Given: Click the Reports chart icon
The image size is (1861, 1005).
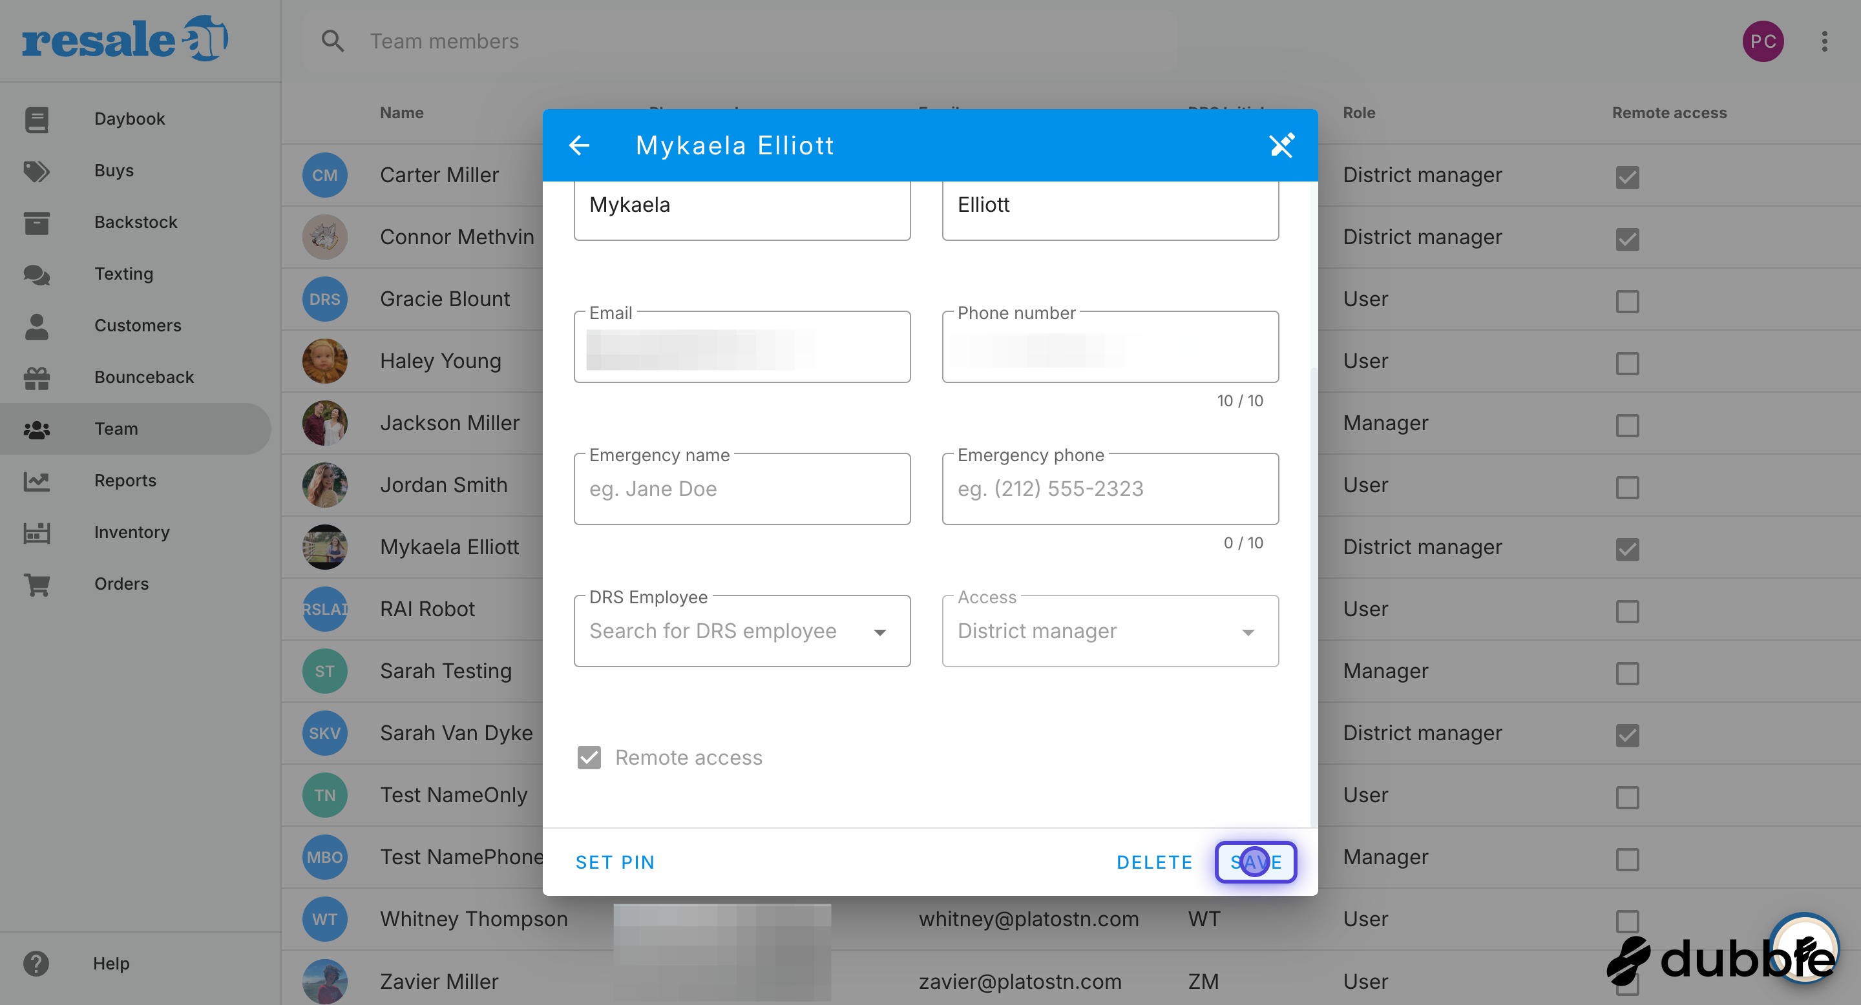Looking at the screenshot, I should tap(36, 481).
